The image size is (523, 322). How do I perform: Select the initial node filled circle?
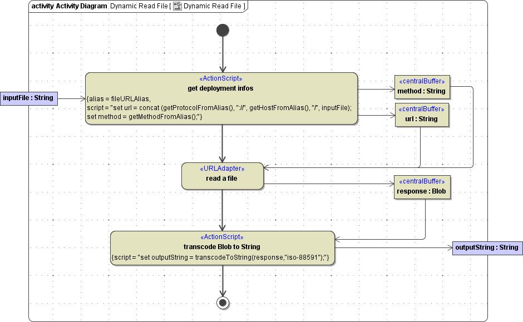[223, 31]
